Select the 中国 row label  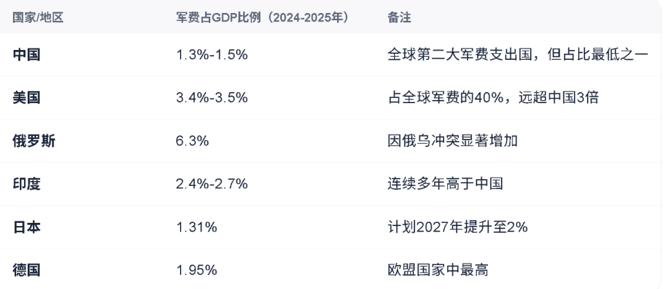(x=27, y=54)
